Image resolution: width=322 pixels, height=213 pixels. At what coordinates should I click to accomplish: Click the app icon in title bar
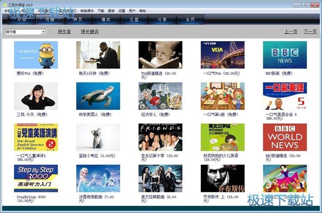[x=5, y=5]
